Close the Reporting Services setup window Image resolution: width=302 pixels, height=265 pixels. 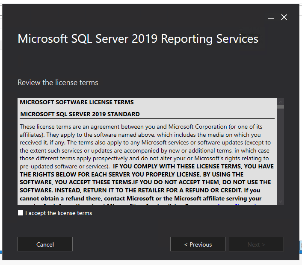coord(284,18)
